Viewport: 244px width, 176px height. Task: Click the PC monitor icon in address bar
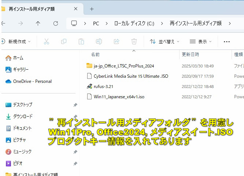[x=74, y=23]
